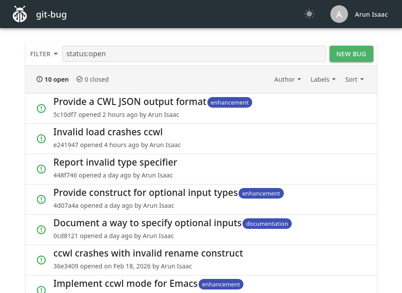The height and width of the screenshot is (293, 402).
Task: Open 'Provide construct for optional input types' bug
Action: 145,193
